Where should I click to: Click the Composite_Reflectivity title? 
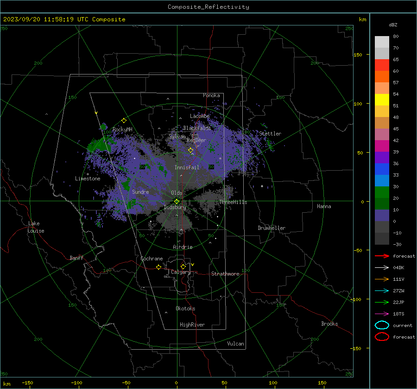(x=208, y=7)
